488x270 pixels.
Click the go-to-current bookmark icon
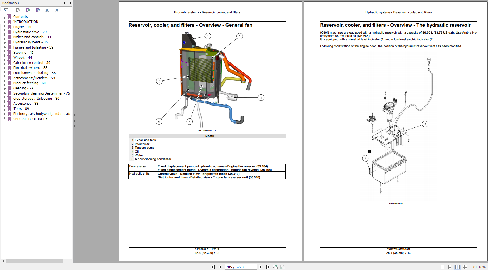click(38, 10)
